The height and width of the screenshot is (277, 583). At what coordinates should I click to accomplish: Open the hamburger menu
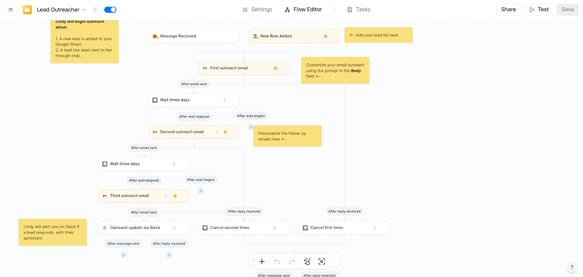pyautogui.click(x=11, y=10)
